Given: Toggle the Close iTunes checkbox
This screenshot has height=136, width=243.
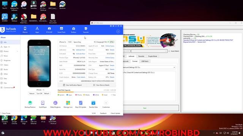Looking at the screenshot, I should (x=1, y=113).
